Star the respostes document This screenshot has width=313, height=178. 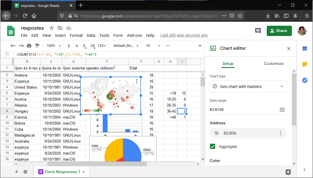click(x=52, y=28)
